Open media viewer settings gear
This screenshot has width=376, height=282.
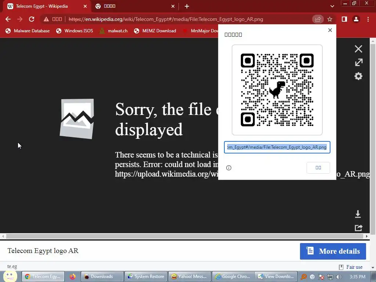pyautogui.click(x=358, y=76)
